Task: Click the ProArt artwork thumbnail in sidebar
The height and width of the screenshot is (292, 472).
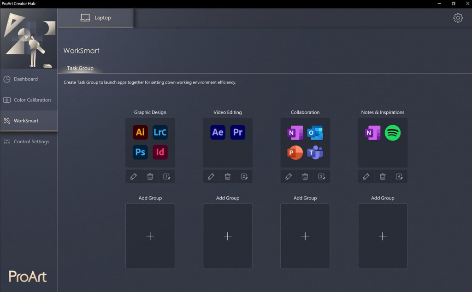Action: (x=29, y=39)
